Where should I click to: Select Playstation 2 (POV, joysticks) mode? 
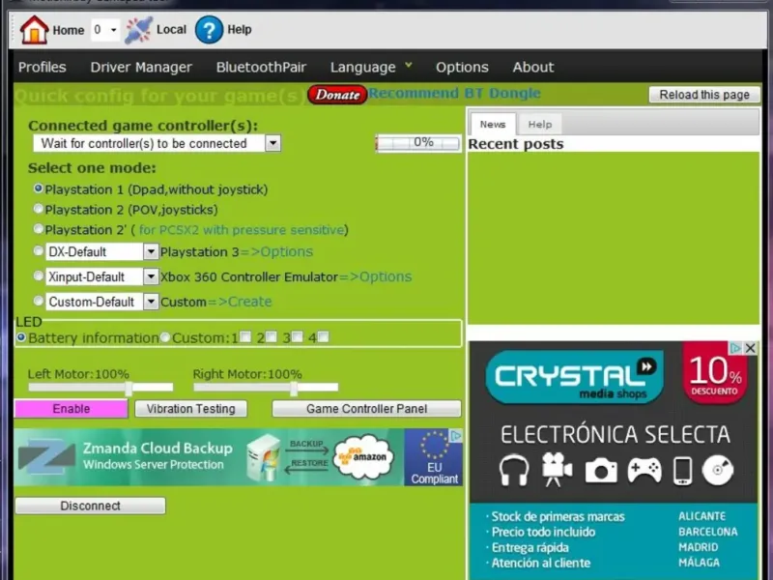[x=38, y=209]
